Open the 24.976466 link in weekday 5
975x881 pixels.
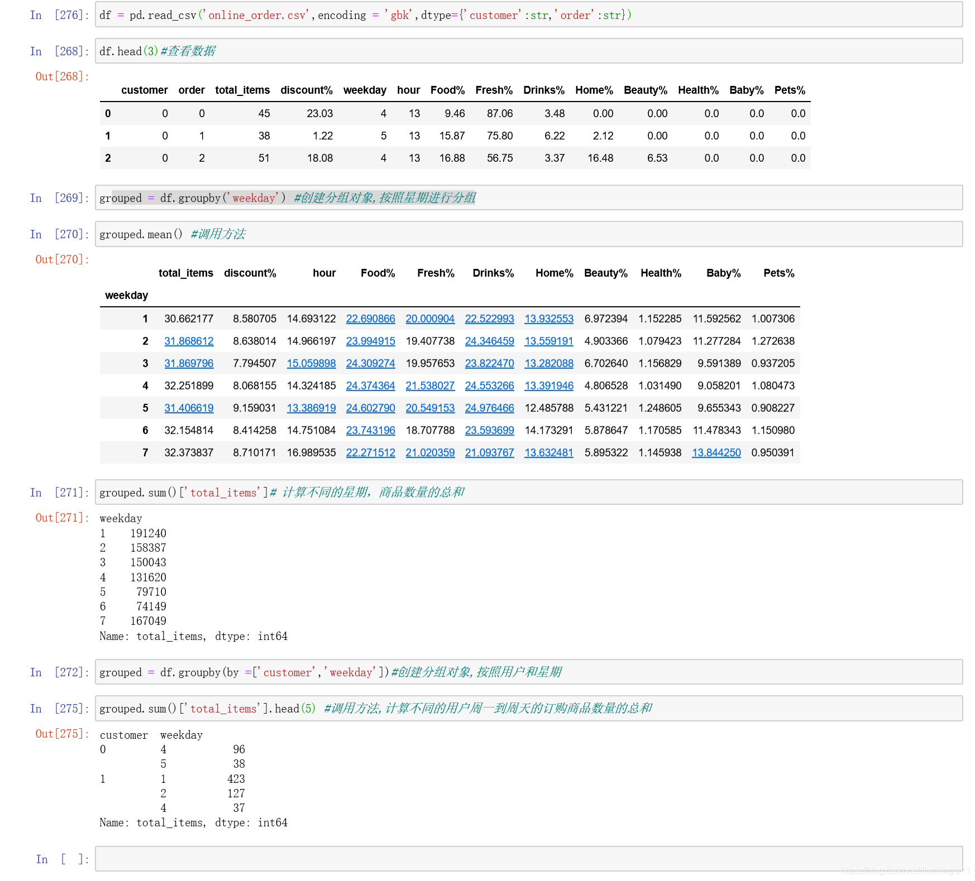489,408
